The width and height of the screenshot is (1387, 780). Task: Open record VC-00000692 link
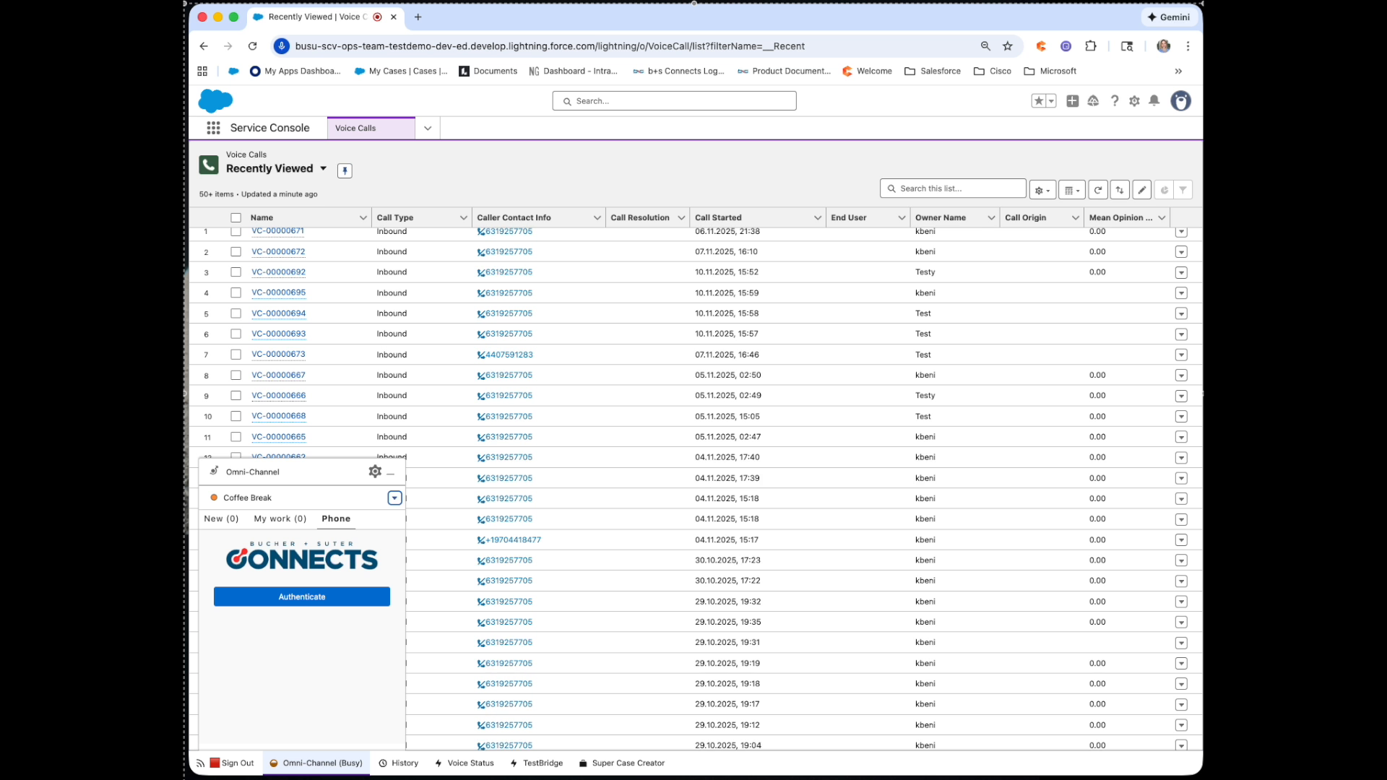click(279, 272)
